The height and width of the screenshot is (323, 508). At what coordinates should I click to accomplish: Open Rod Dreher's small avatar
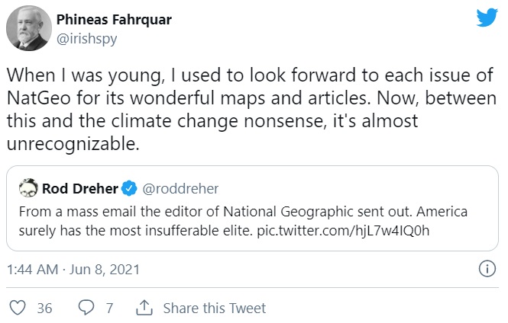(x=28, y=187)
